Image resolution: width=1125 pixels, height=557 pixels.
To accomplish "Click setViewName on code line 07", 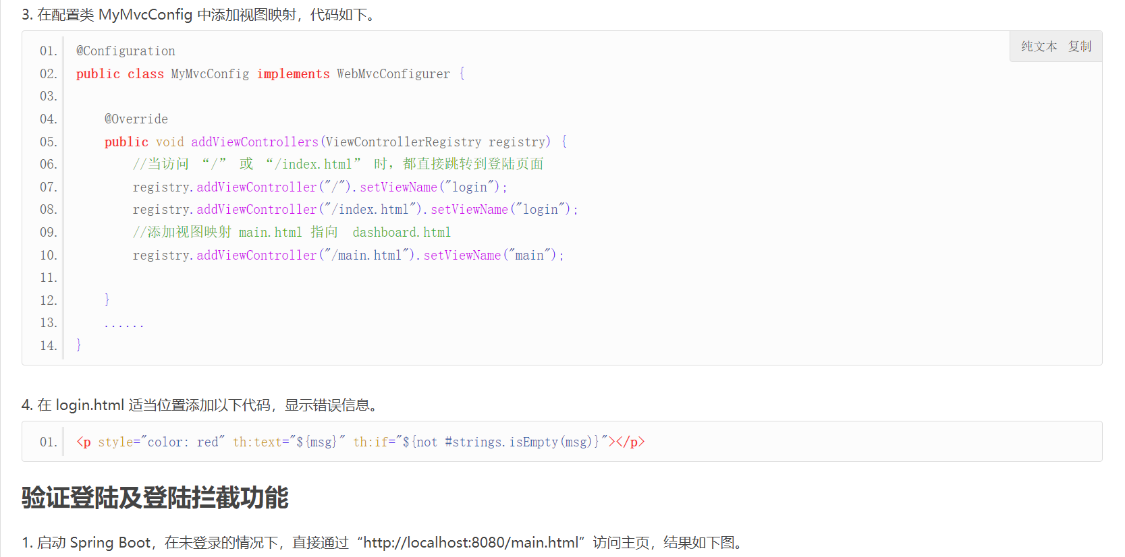I will click(398, 187).
